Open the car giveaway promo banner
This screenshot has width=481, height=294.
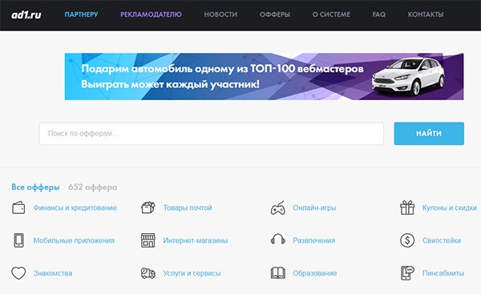point(264,76)
